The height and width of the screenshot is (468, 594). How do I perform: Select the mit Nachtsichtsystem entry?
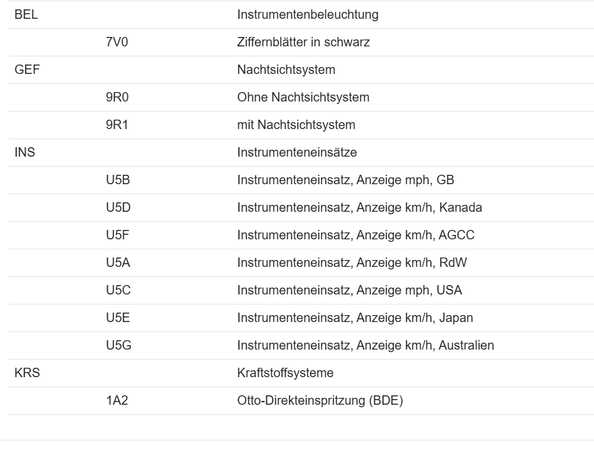tap(296, 125)
